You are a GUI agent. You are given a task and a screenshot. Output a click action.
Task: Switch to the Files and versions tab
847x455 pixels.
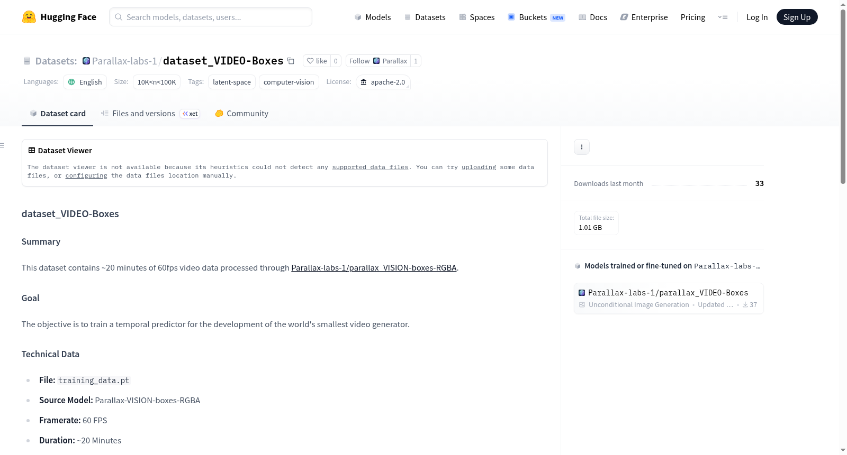tap(150, 114)
